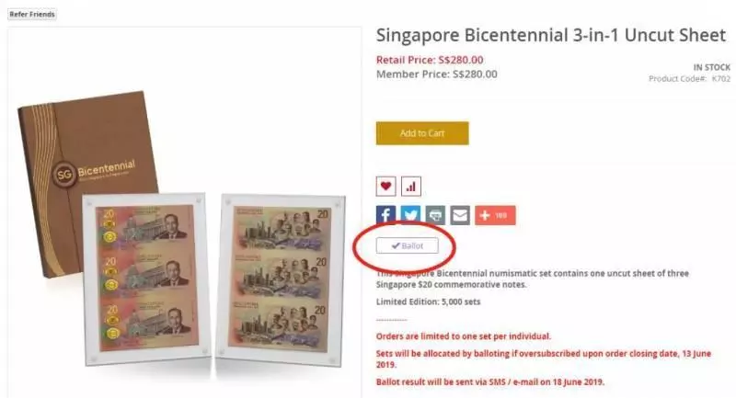The width and height of the screenshot is (736, 398).
Task: Click the Member Price S$280.00 text
Action: coord(436,74)
